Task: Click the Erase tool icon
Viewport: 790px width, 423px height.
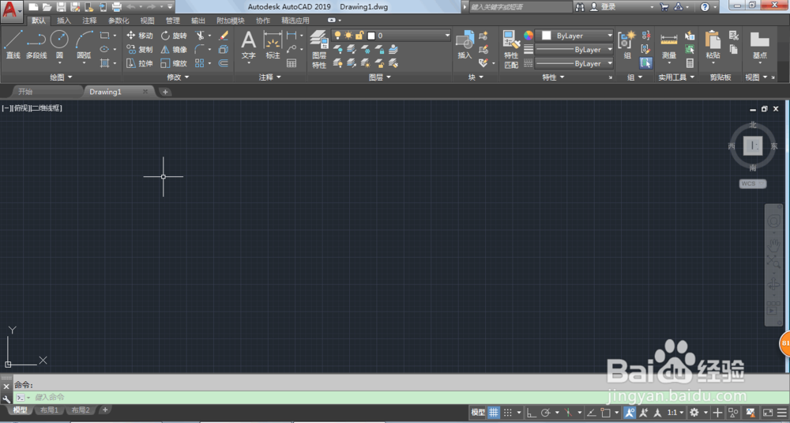Action: coord(224,36)
